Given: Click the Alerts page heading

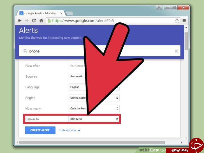Looking at the screenshot, I should (28, 30).
